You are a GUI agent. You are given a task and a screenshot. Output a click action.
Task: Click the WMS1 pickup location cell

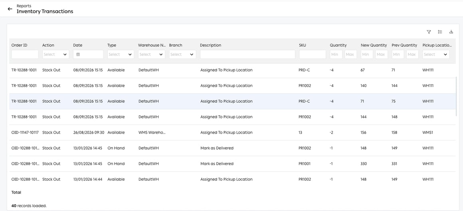[427, 132]
